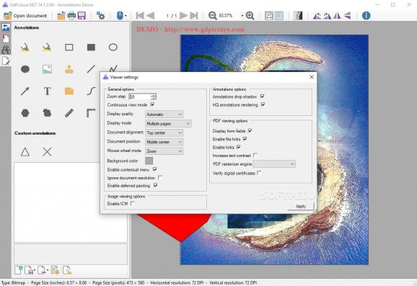Screen dimensions: 417x286
Task: Select the image annotation tool
Action: point(47,69)
